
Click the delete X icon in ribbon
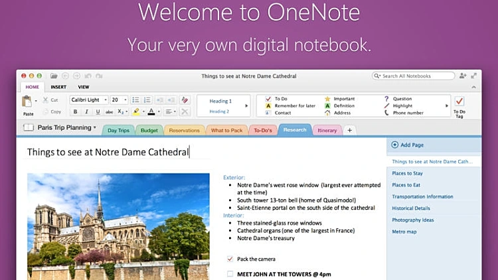pyautogui.click(x=185, y=111)
